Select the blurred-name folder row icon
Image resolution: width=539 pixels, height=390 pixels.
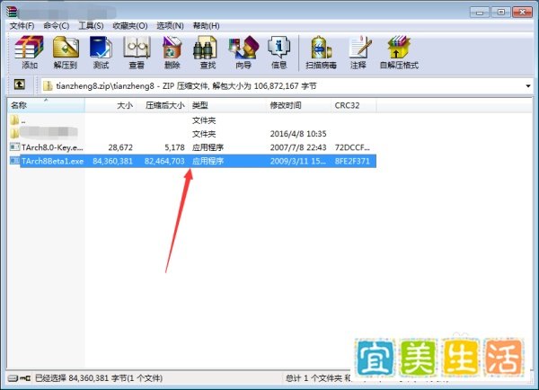pos(14,133)
